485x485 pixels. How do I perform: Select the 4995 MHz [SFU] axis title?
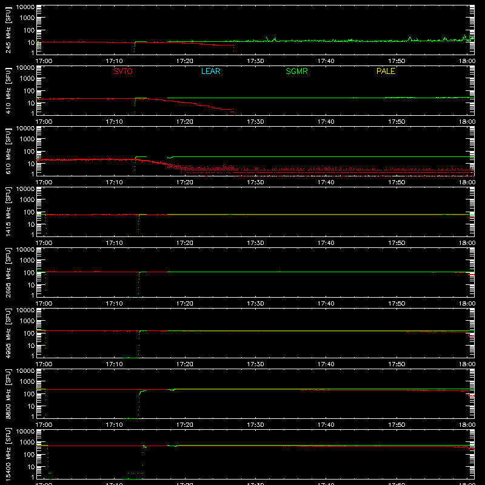click(x=8, y=333)
